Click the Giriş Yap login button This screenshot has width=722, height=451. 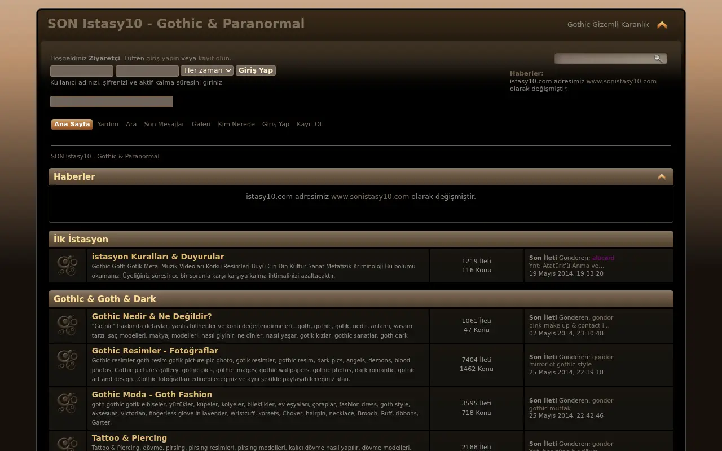coord(256,70)
